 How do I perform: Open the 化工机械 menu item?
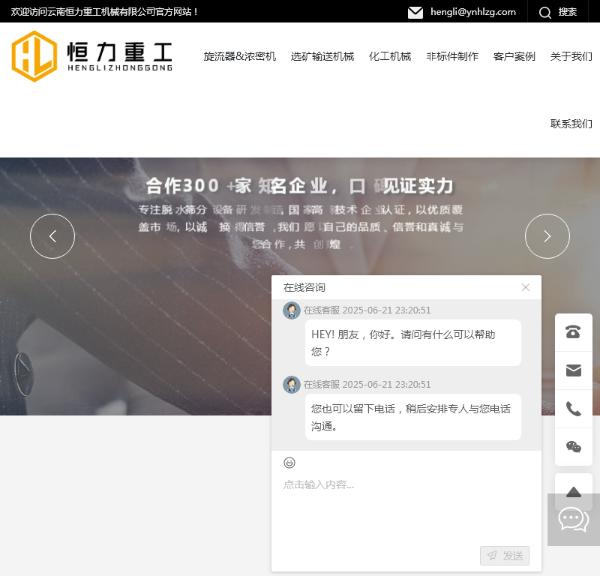390,55
